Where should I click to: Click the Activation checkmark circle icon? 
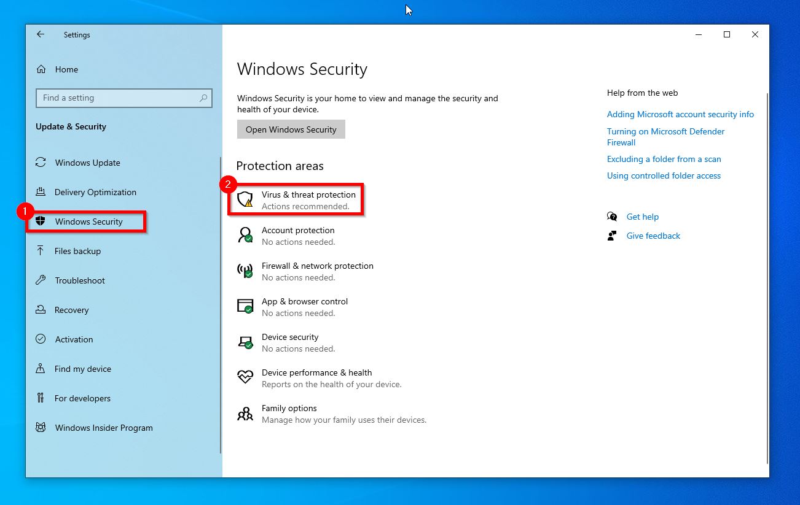click(41, 339)
